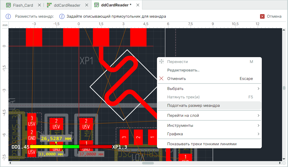Open the Графика submenu
This screenshot has width=288, height=167.
258,134
